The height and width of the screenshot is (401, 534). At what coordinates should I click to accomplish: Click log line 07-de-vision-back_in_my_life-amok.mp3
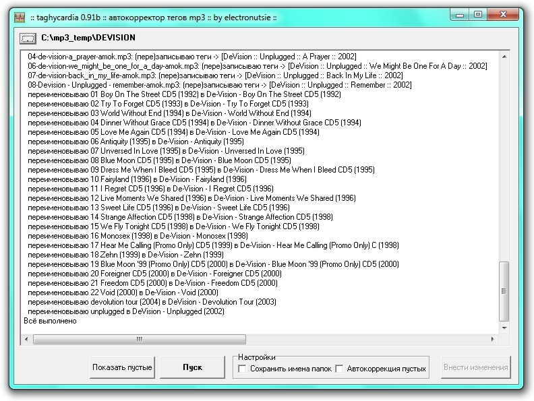tap(215, 75)
